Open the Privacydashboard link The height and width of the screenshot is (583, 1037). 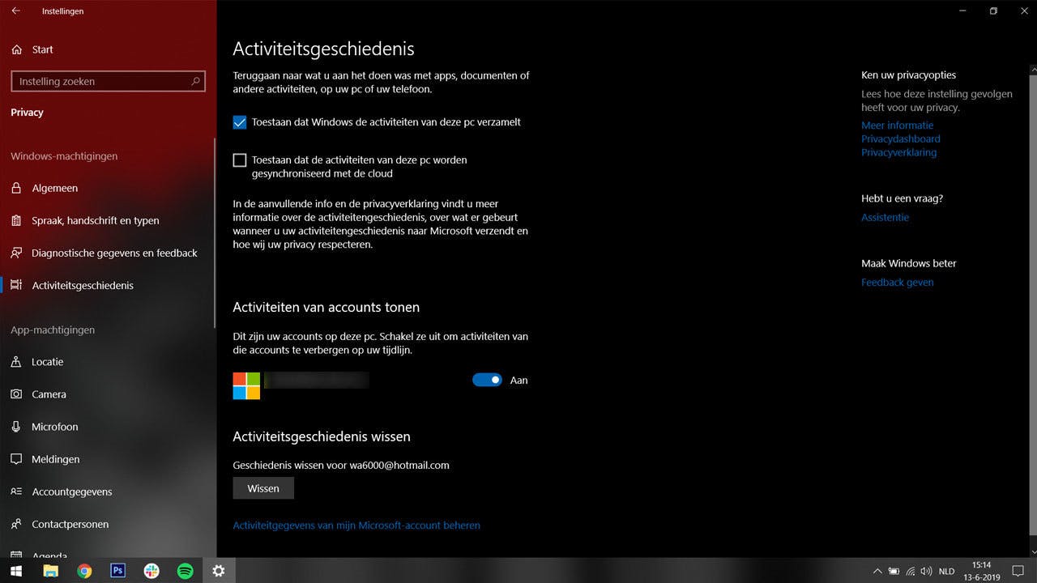(900, 138)
